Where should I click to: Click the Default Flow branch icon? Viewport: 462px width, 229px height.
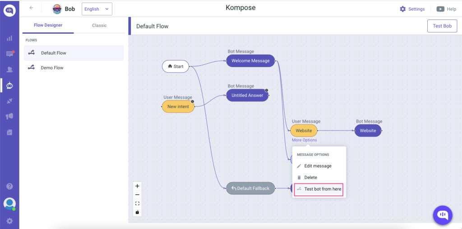click(x=31, y=53)
